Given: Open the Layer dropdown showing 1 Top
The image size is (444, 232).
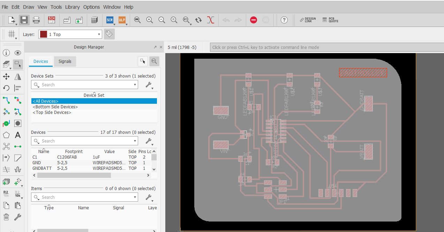Looking at the screenshot, I should [70, 34].
